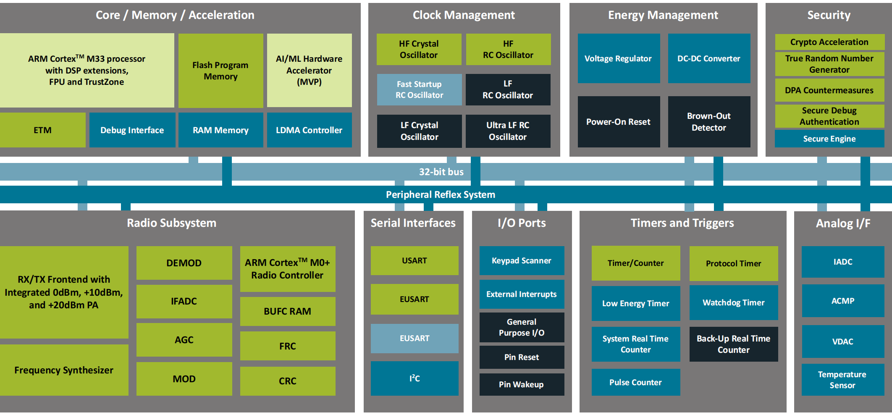Click the DEMOD block
Screen dimensions: 892x415
[x=184, y=263]
